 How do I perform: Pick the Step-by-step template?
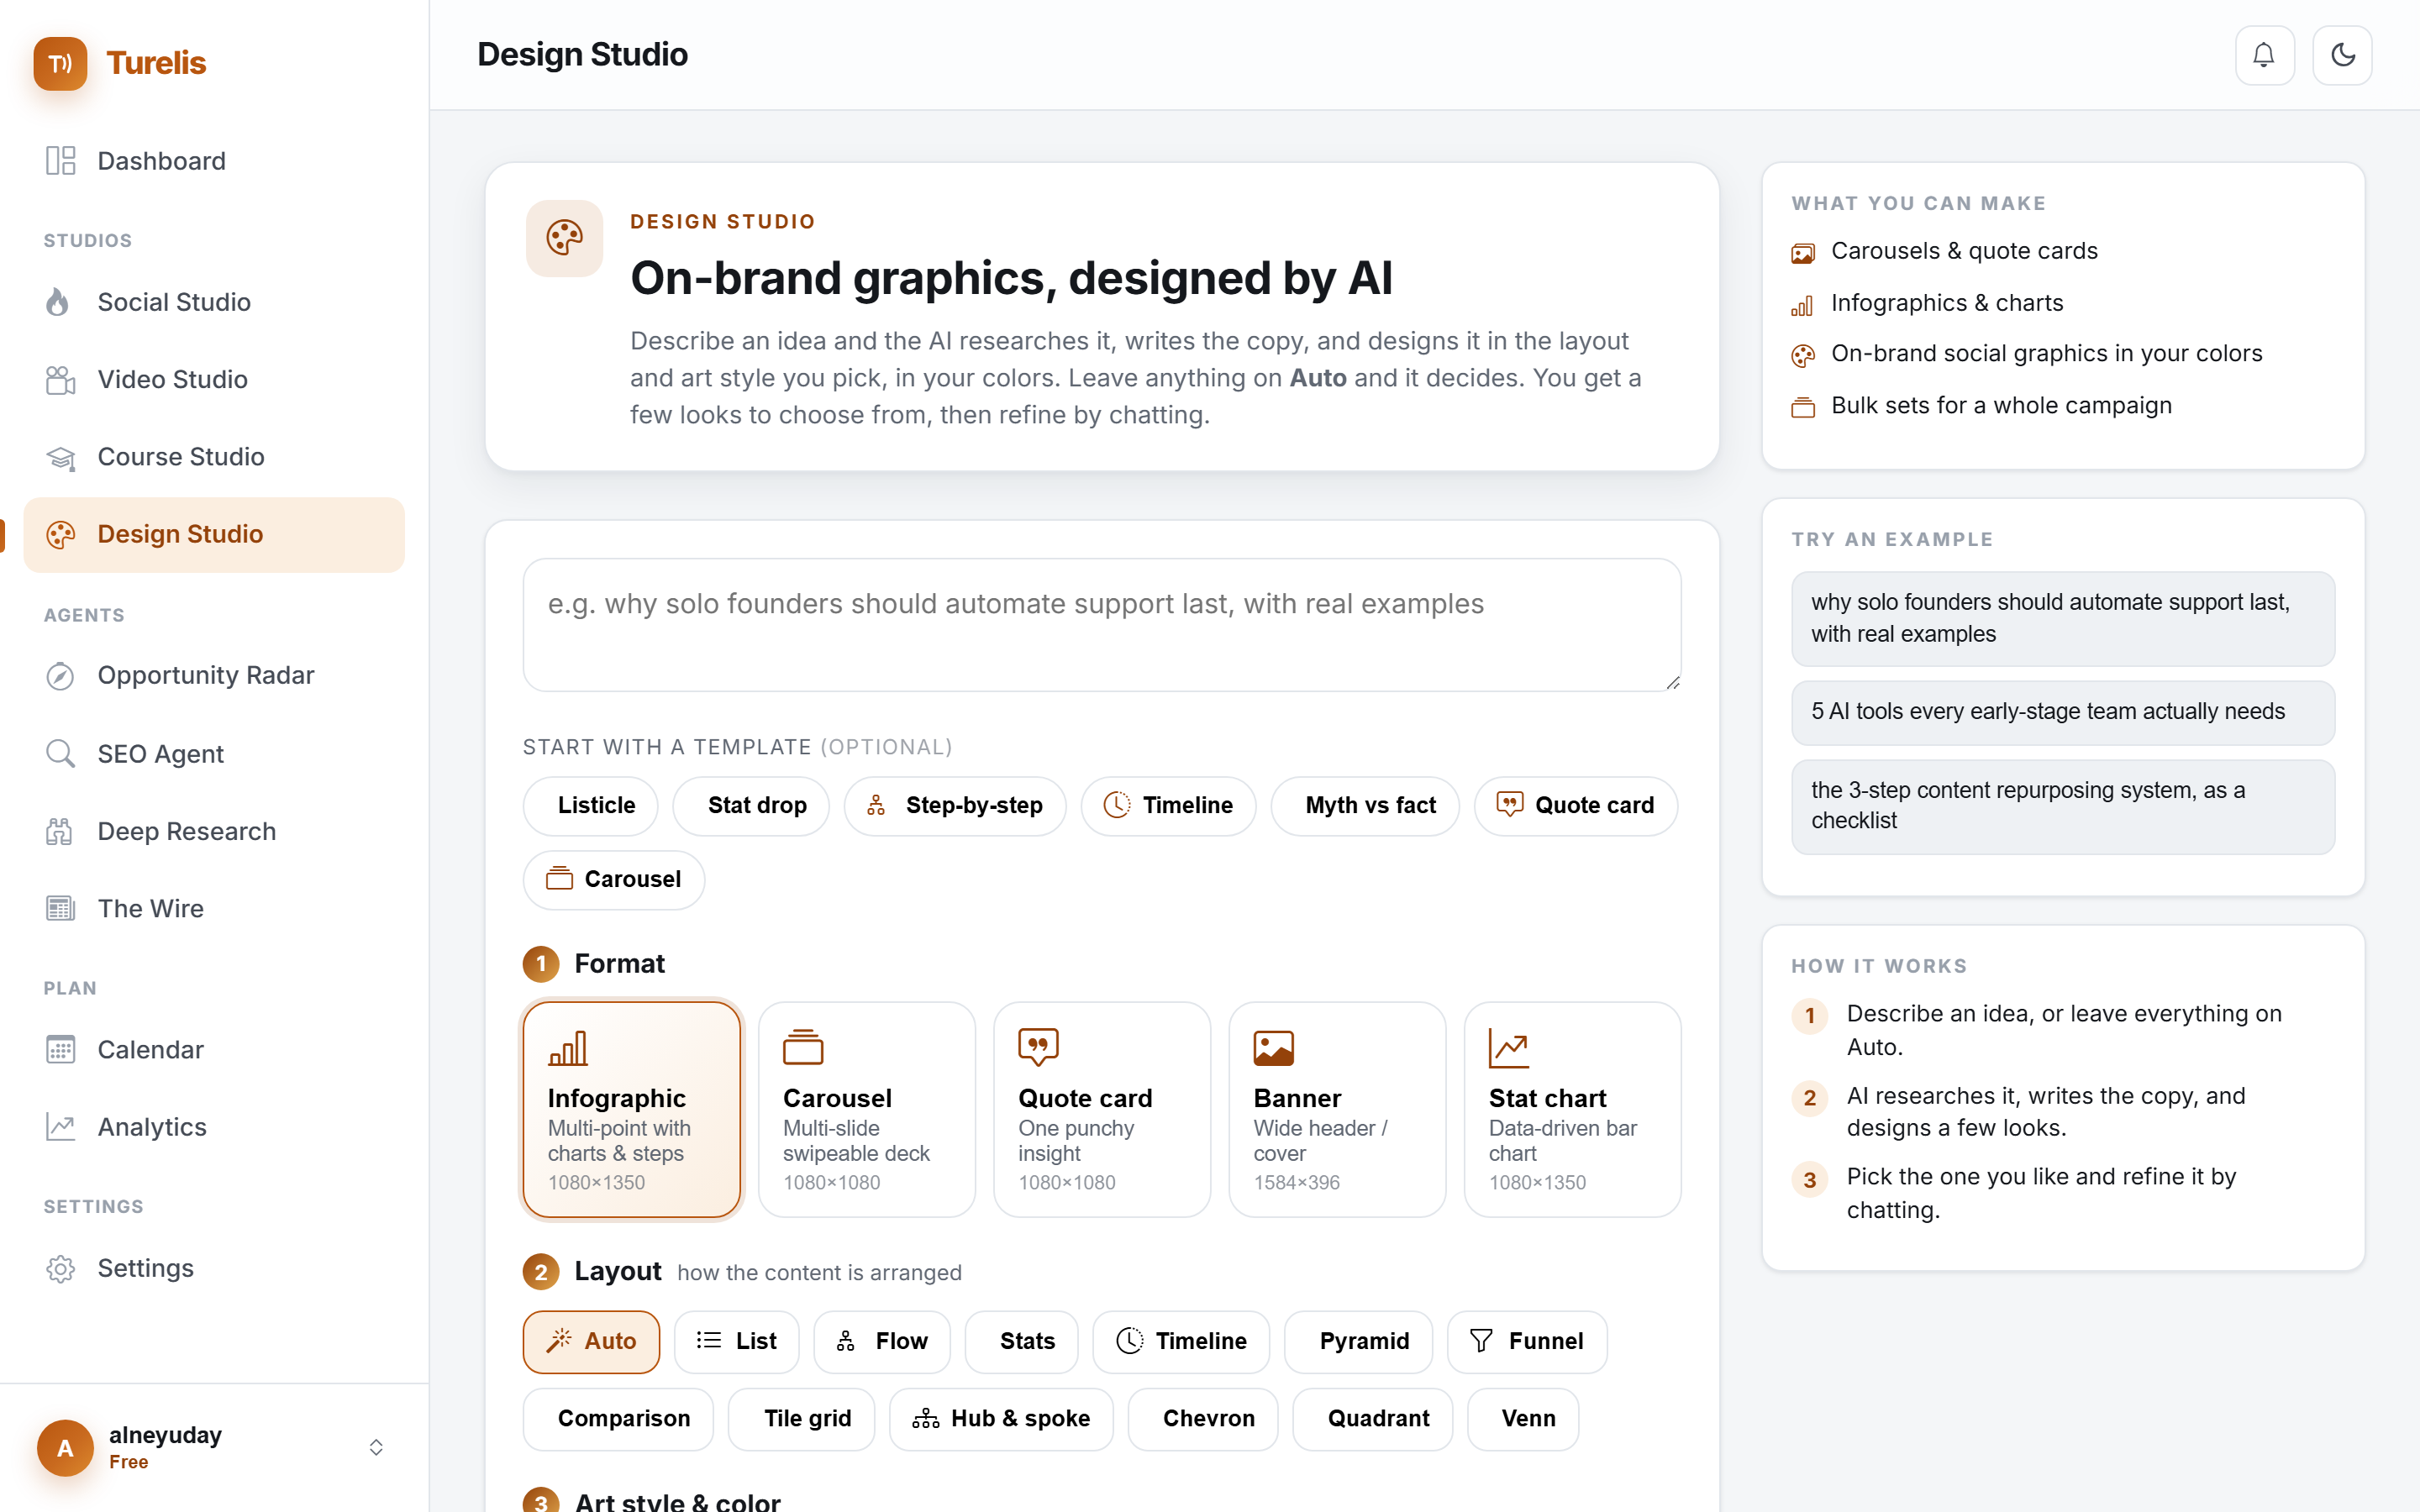(x=955, y=806)
